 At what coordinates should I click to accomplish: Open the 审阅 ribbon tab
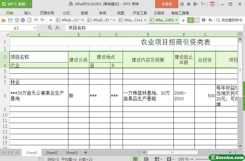(x=102, y=13)
